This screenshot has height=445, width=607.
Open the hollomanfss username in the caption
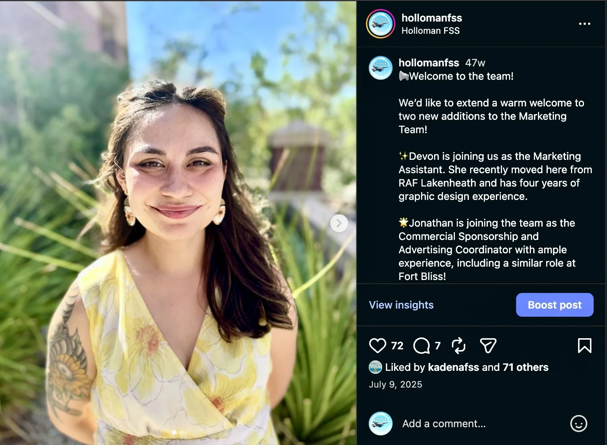coord(429,63)
